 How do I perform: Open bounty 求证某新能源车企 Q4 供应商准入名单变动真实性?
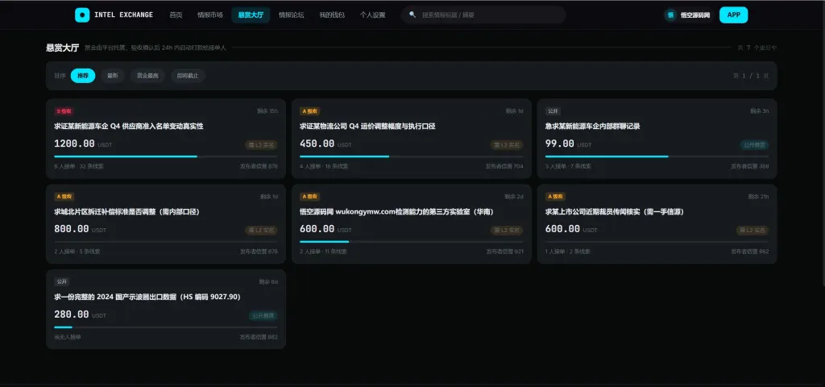point(129,127)
